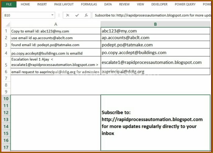Select cell 'po.copy.accdept@buildings.com is emailid'
Viewport: 213px width, 153px height.
tap(56, 52)
